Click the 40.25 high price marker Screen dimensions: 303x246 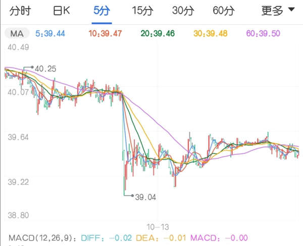tap(45, 69)
